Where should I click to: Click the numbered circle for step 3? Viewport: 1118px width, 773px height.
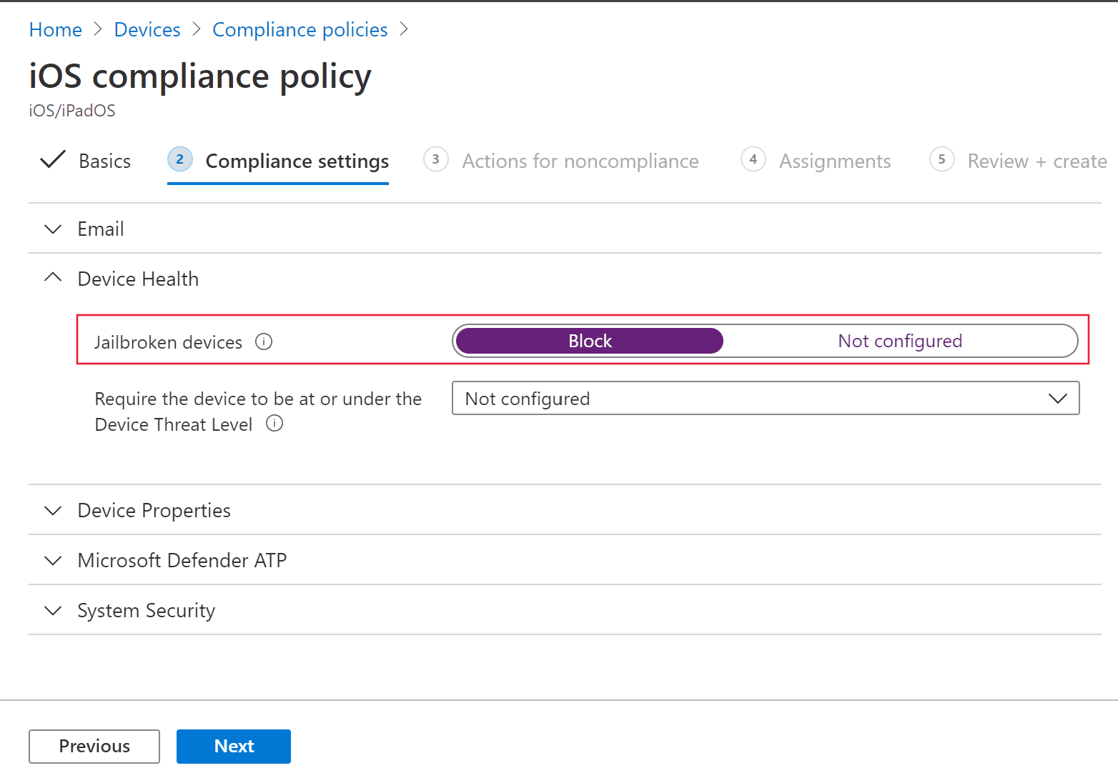(x=436, y=159)
